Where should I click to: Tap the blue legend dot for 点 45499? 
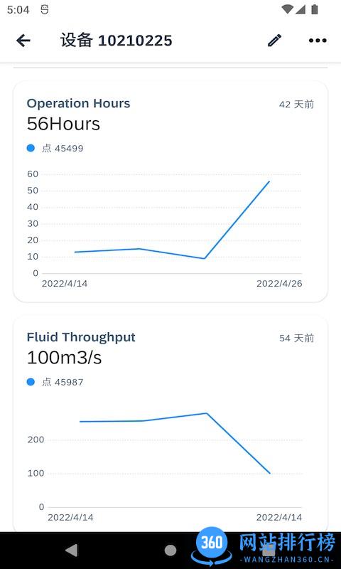(31, 148)
